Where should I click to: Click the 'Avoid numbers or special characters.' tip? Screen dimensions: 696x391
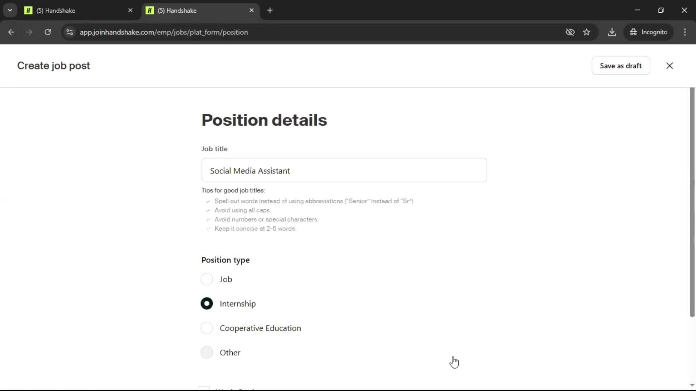coord(266,219)
